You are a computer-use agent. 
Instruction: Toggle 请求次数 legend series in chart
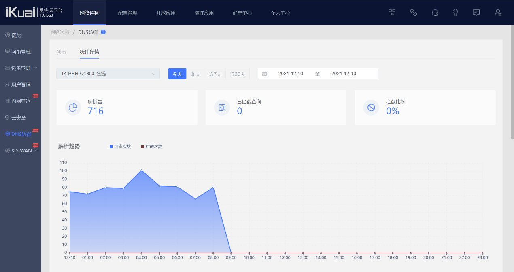[x=120, y=147]
